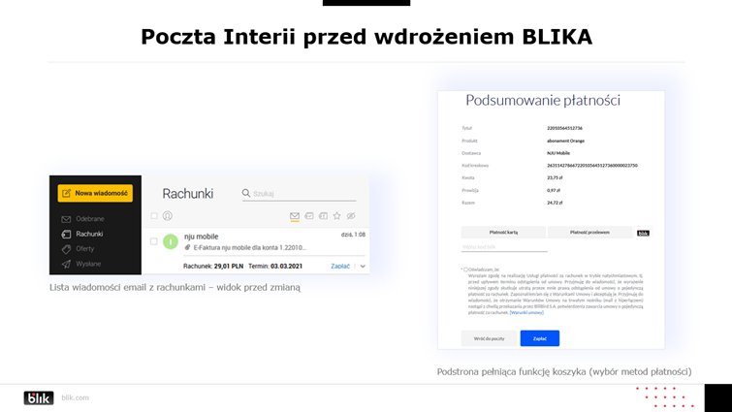The image size is (732, 412).
Task: Expand the chevron next to Zapłać link
Action: click(x=363, y=266)
